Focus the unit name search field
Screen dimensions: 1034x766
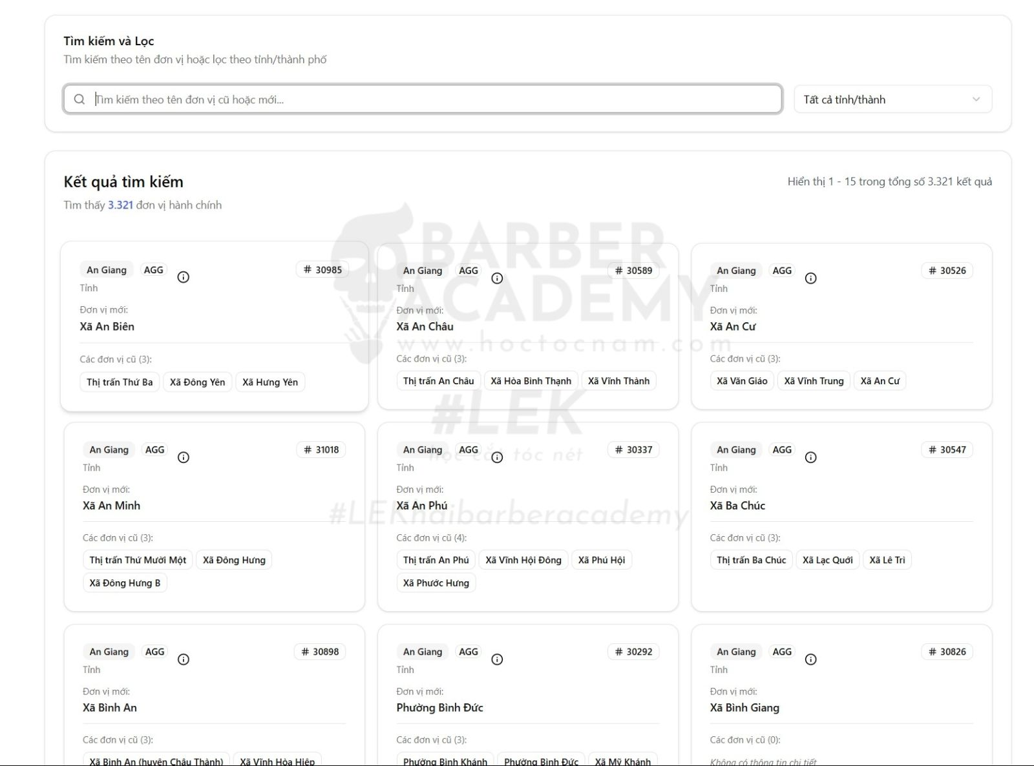pyautogui.click(x=423, y=99)
